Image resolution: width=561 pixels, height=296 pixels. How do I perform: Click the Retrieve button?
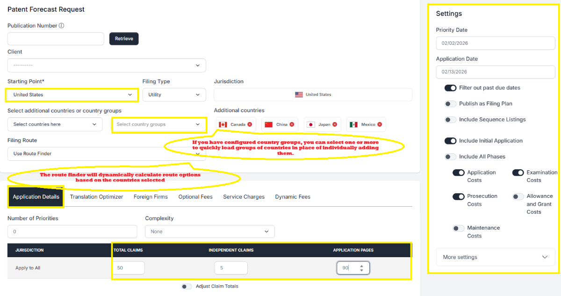pyautogui.click(x=124, y=39)
